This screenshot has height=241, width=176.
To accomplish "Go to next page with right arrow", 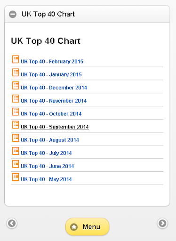I will click(162, 223).
